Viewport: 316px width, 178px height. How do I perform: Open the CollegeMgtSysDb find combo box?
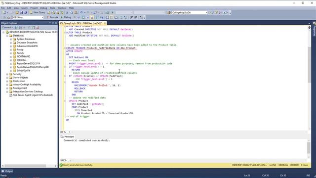[190, 12]
